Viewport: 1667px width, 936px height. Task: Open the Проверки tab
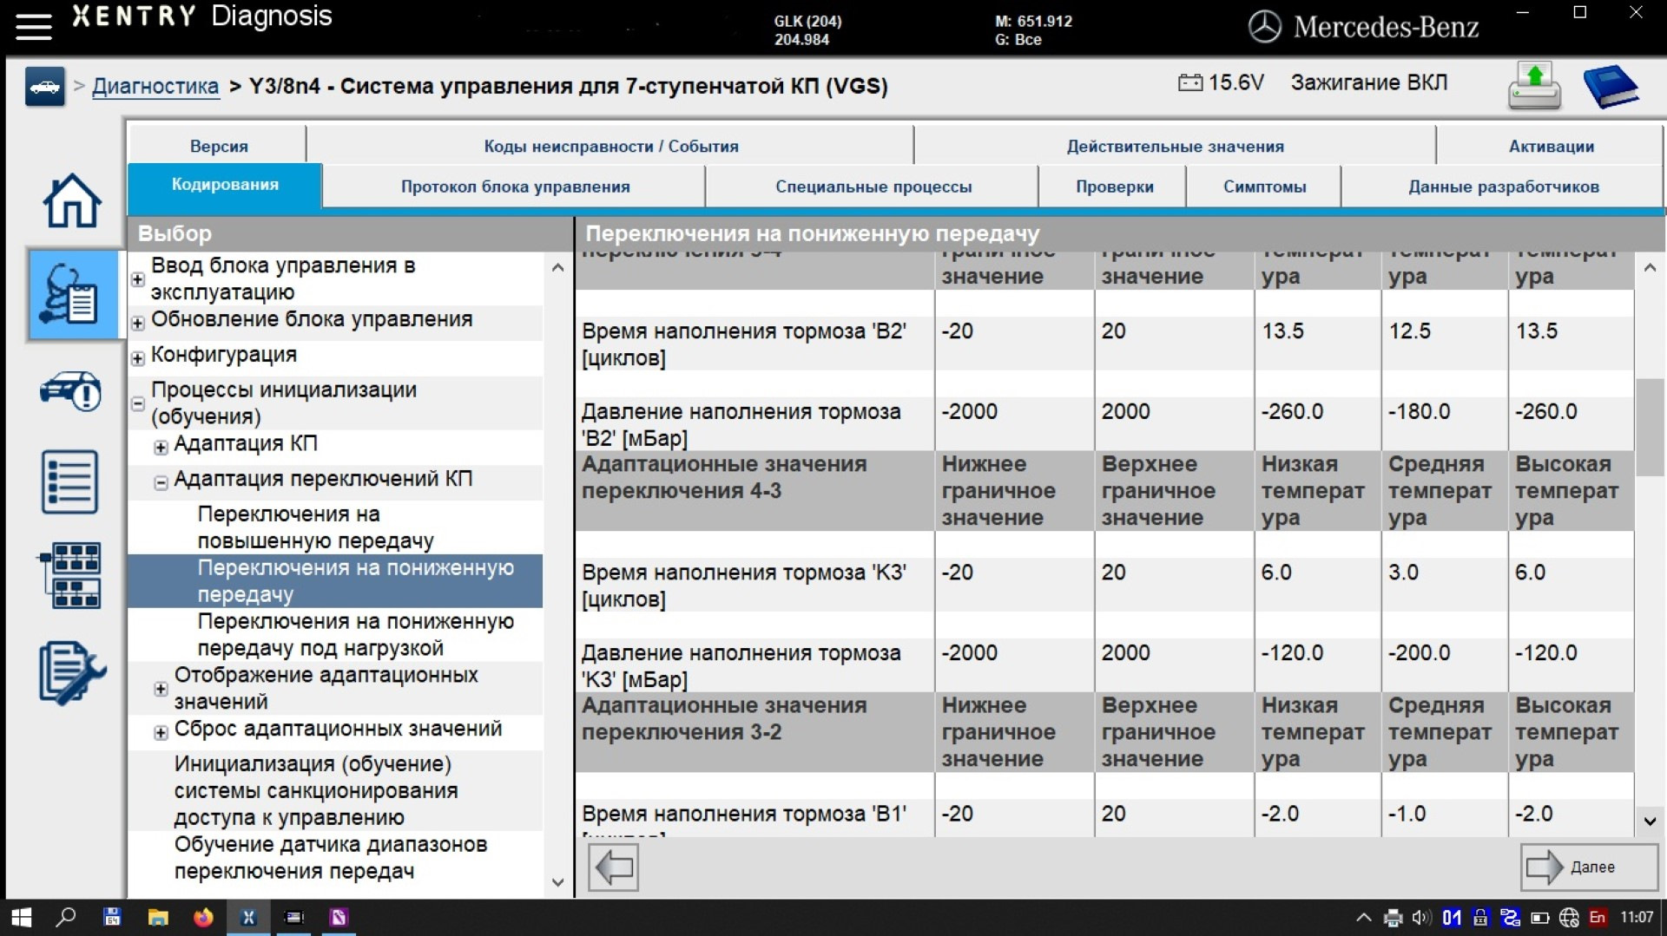coord(1114,187)
